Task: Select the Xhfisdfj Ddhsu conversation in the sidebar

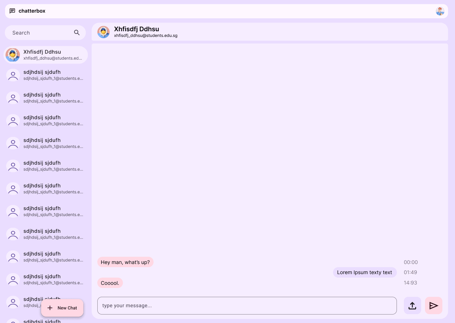Action: pyautogui.click(x=45, y=55)
